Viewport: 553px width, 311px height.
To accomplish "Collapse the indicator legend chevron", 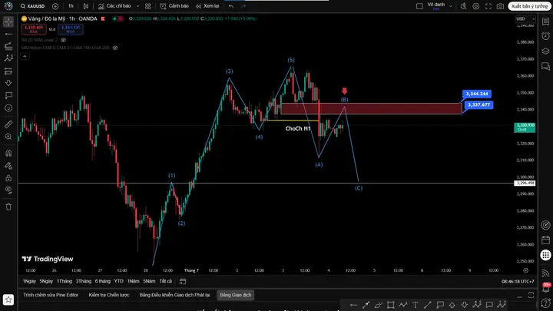I will (25, 56).
